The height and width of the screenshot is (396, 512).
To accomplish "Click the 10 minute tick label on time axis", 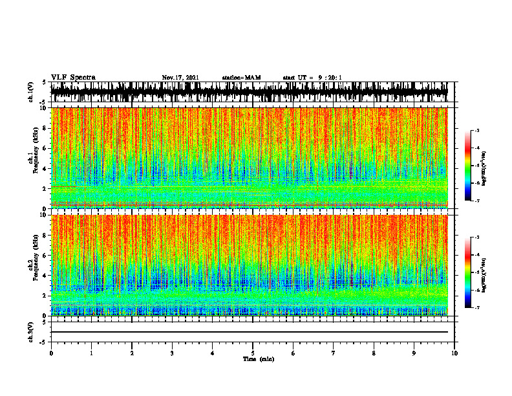I will [454, 353].
